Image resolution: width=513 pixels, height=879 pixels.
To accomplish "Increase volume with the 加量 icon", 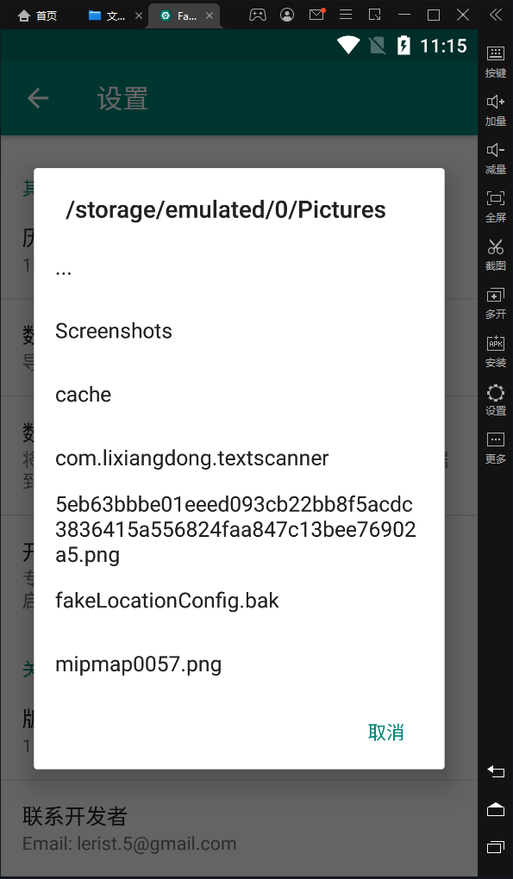I will [495, 110].
